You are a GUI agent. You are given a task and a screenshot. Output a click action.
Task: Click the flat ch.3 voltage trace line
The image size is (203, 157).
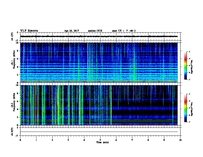pyautogui.click(x=99, y=132)
